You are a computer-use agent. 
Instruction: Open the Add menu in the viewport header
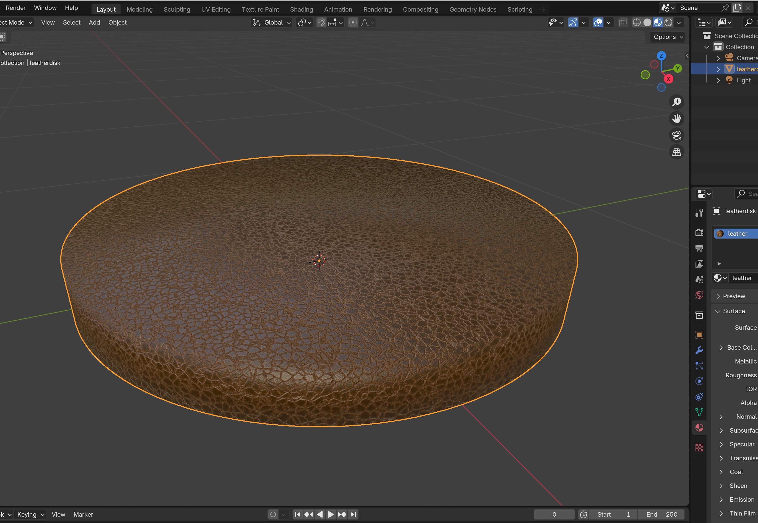point(94,23)
